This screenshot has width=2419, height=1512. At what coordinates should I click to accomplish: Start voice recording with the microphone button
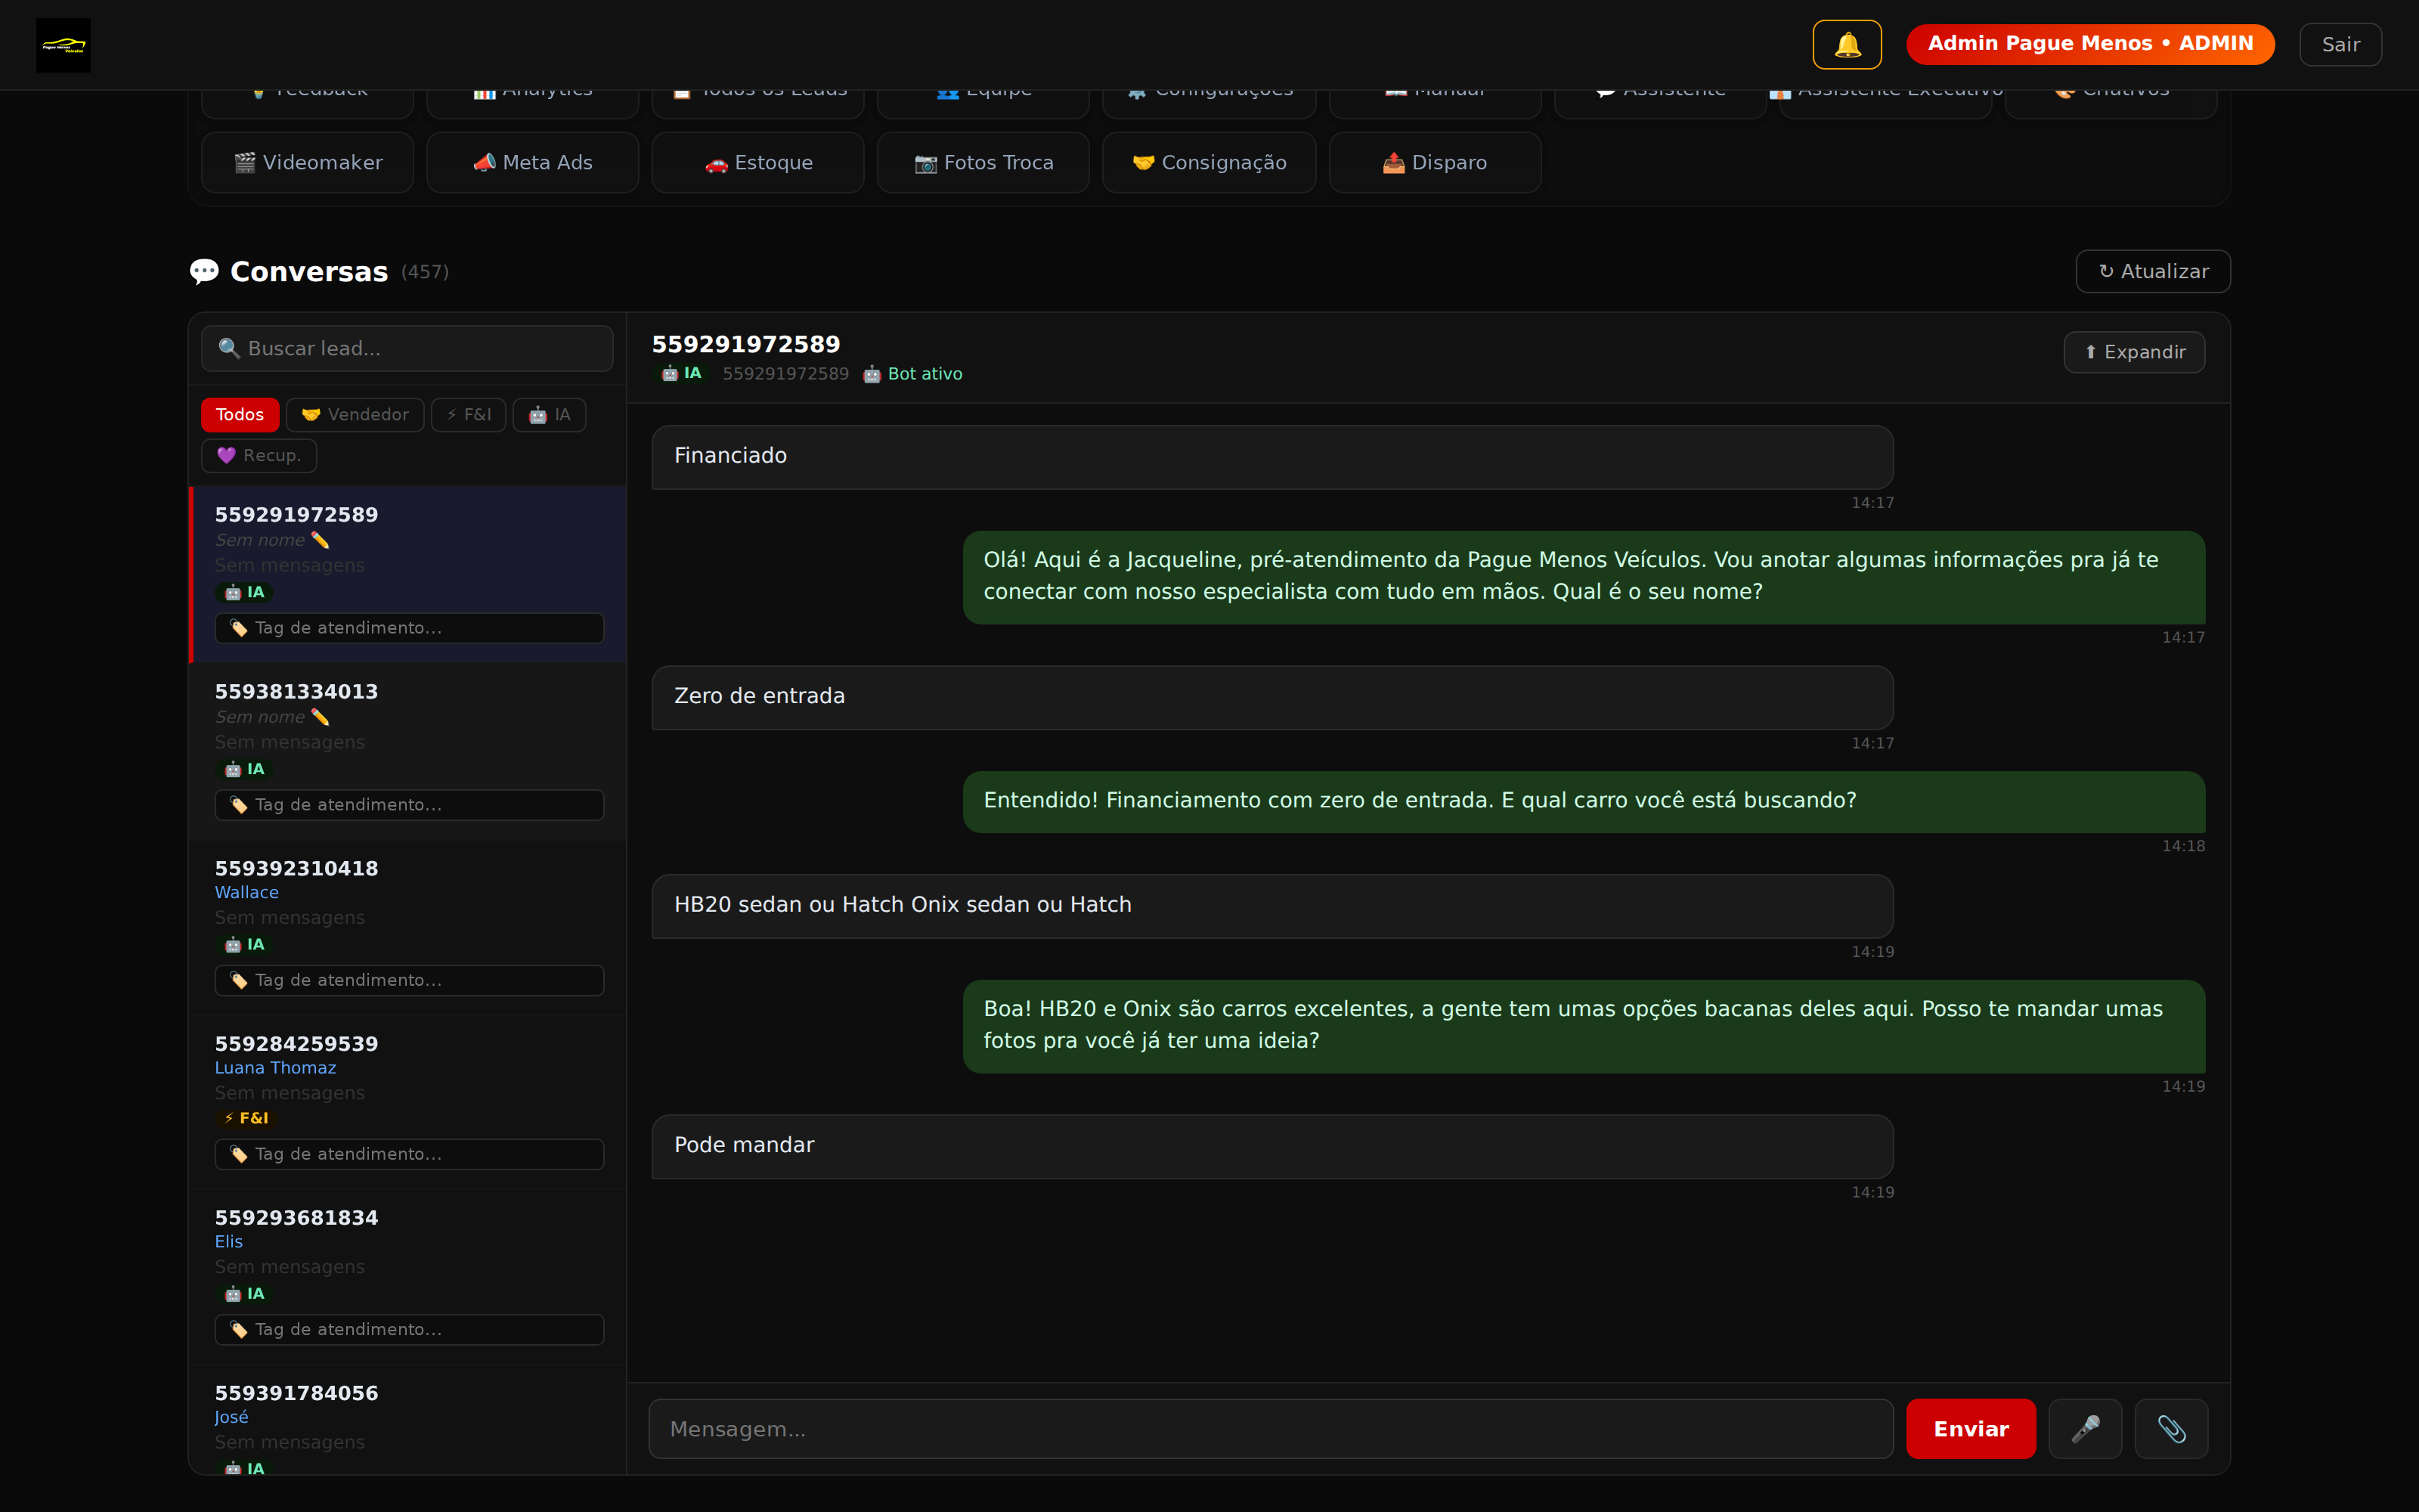tap(2085, 1429)
